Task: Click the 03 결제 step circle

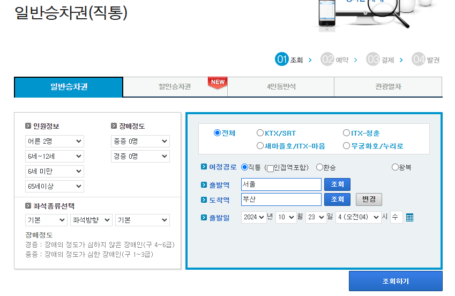Action: 373,60
